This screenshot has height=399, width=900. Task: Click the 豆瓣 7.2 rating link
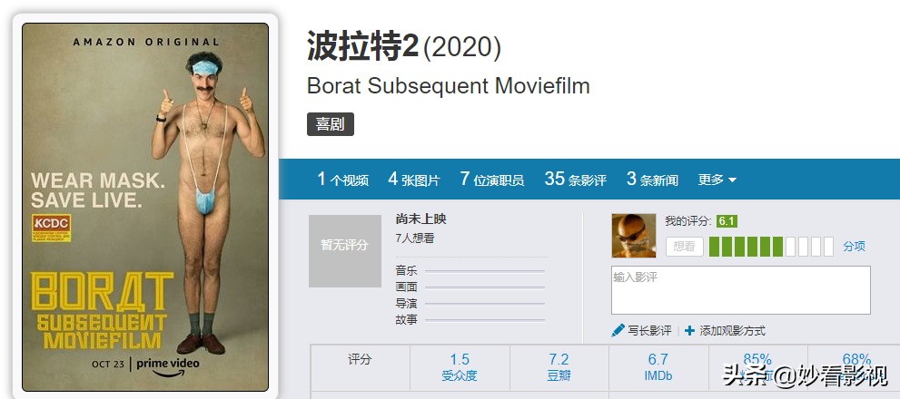[x=559, y=367]
